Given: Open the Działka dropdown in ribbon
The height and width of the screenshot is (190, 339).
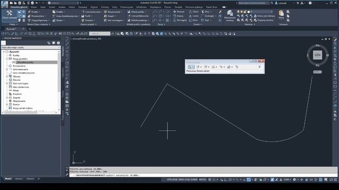Looking at the screenshot, I should click(58, 12).
